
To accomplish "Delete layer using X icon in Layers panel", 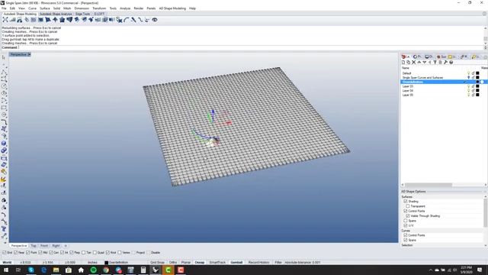I will pos(413,63).
